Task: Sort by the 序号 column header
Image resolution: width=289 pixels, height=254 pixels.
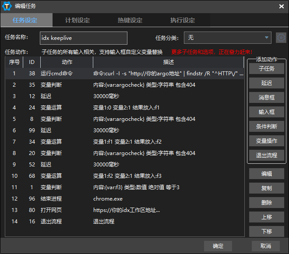Action: pyautogui.click(x=14, y=62)
